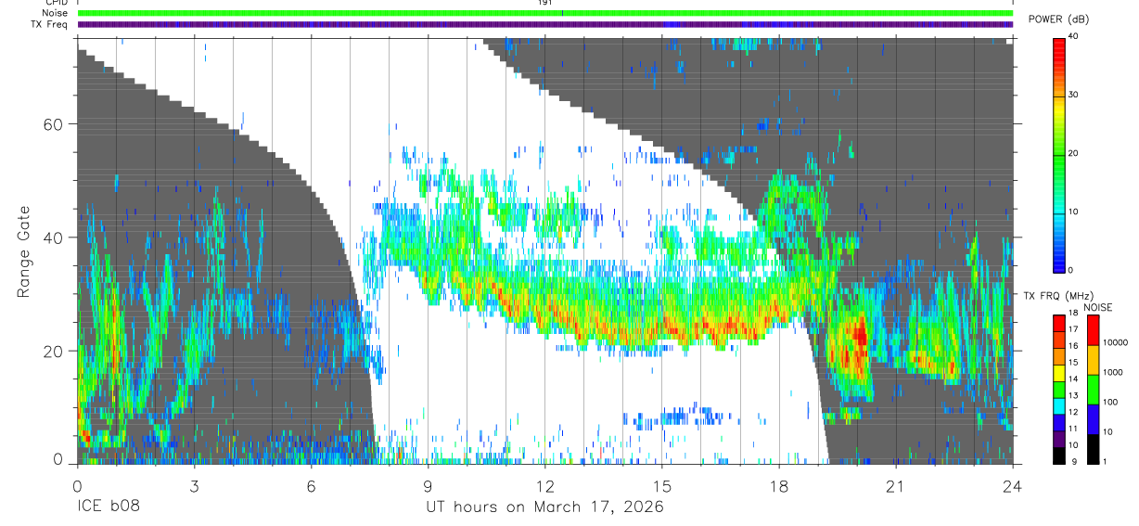This screenshot has height=526, width=1139.
Task: Click the blue segment of NOISE scale
Action: [1093, 418]
